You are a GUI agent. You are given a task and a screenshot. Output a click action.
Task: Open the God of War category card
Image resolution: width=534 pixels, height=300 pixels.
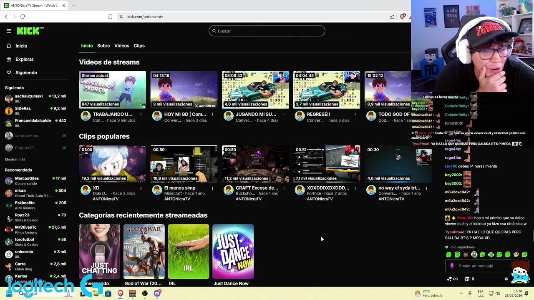click(x=144, y=252)
